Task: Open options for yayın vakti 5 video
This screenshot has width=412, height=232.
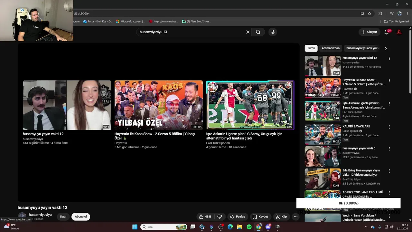Action: [389, 149]
